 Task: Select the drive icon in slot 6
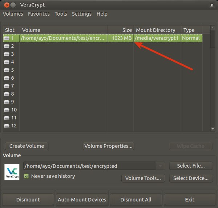pyautogui.click(x=7, y=78)
